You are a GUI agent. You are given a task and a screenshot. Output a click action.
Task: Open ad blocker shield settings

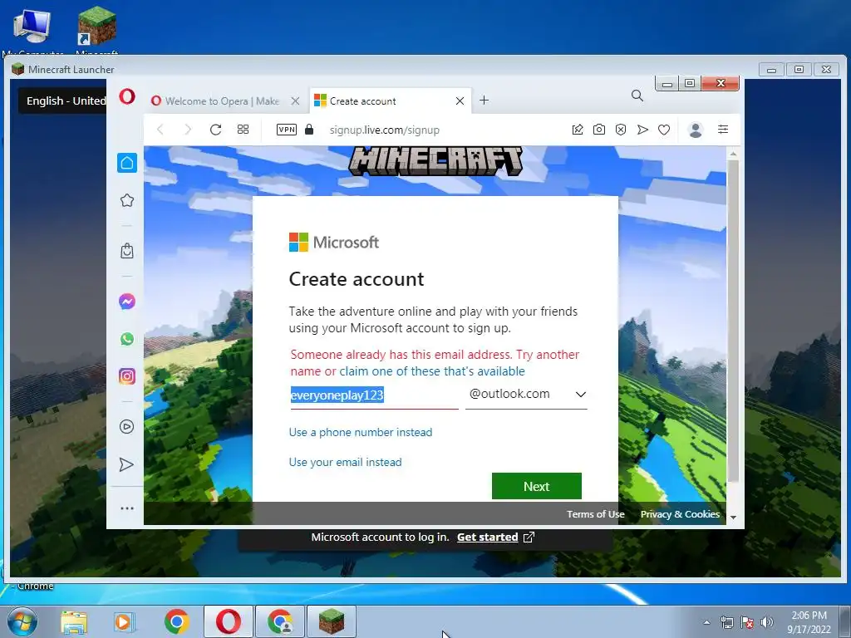click(621, 130)
